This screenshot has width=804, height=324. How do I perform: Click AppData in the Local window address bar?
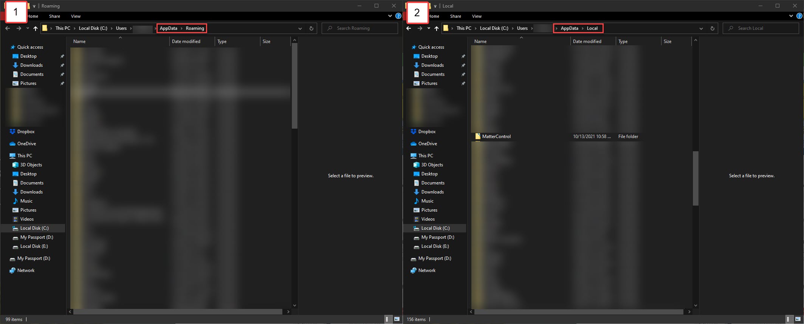coord(569,28)
